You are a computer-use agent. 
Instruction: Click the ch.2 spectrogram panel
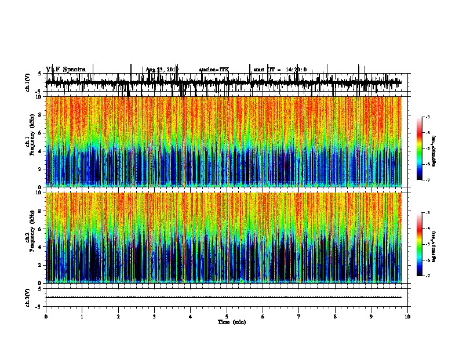coord(224,238)
